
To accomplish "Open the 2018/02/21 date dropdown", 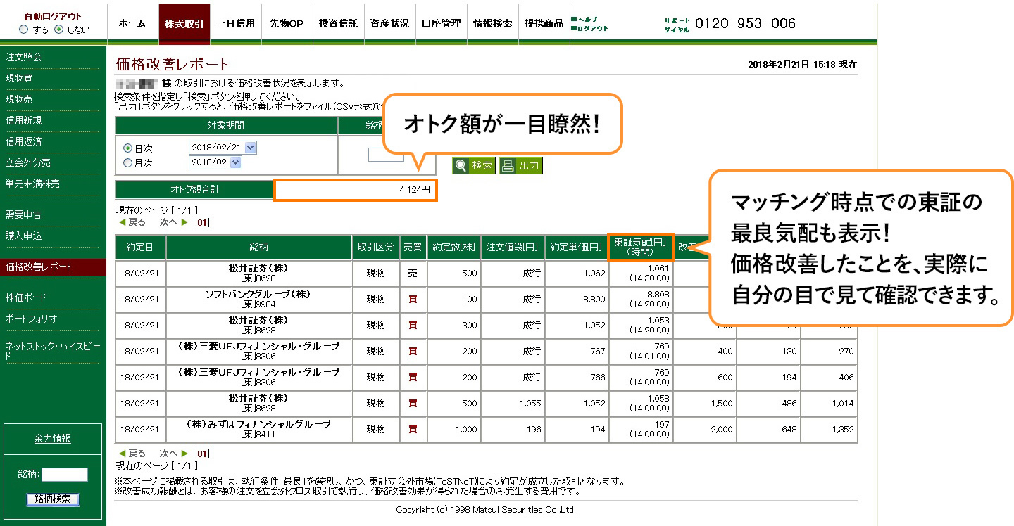I will click(x=223, y=148).
